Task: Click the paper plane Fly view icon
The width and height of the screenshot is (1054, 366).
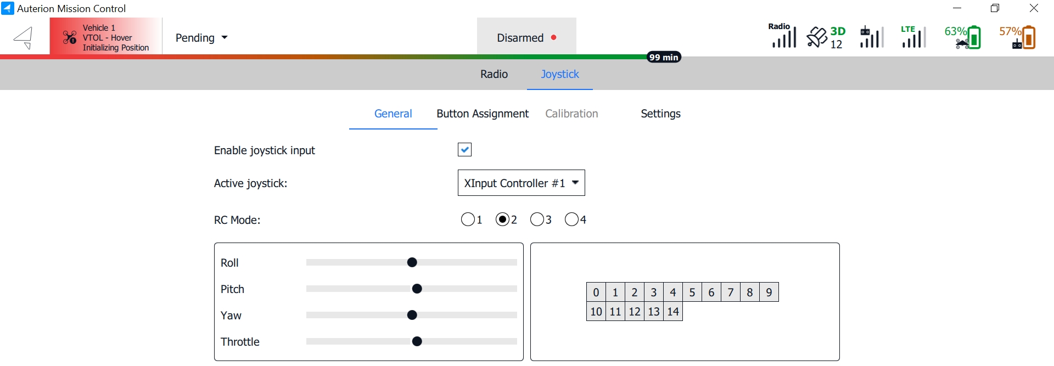Action: [x=24, y=38]
